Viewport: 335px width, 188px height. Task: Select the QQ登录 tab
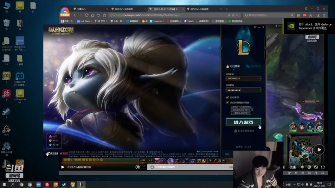click(233, 66)
